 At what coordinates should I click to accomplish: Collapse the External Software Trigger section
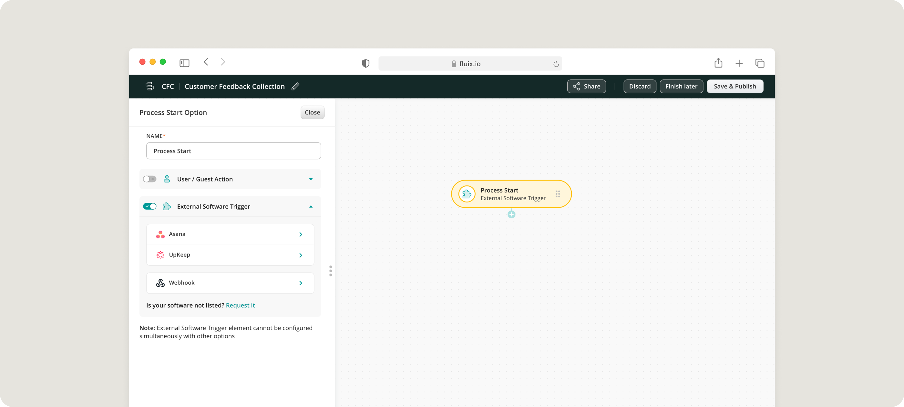(x=311, y=206)
